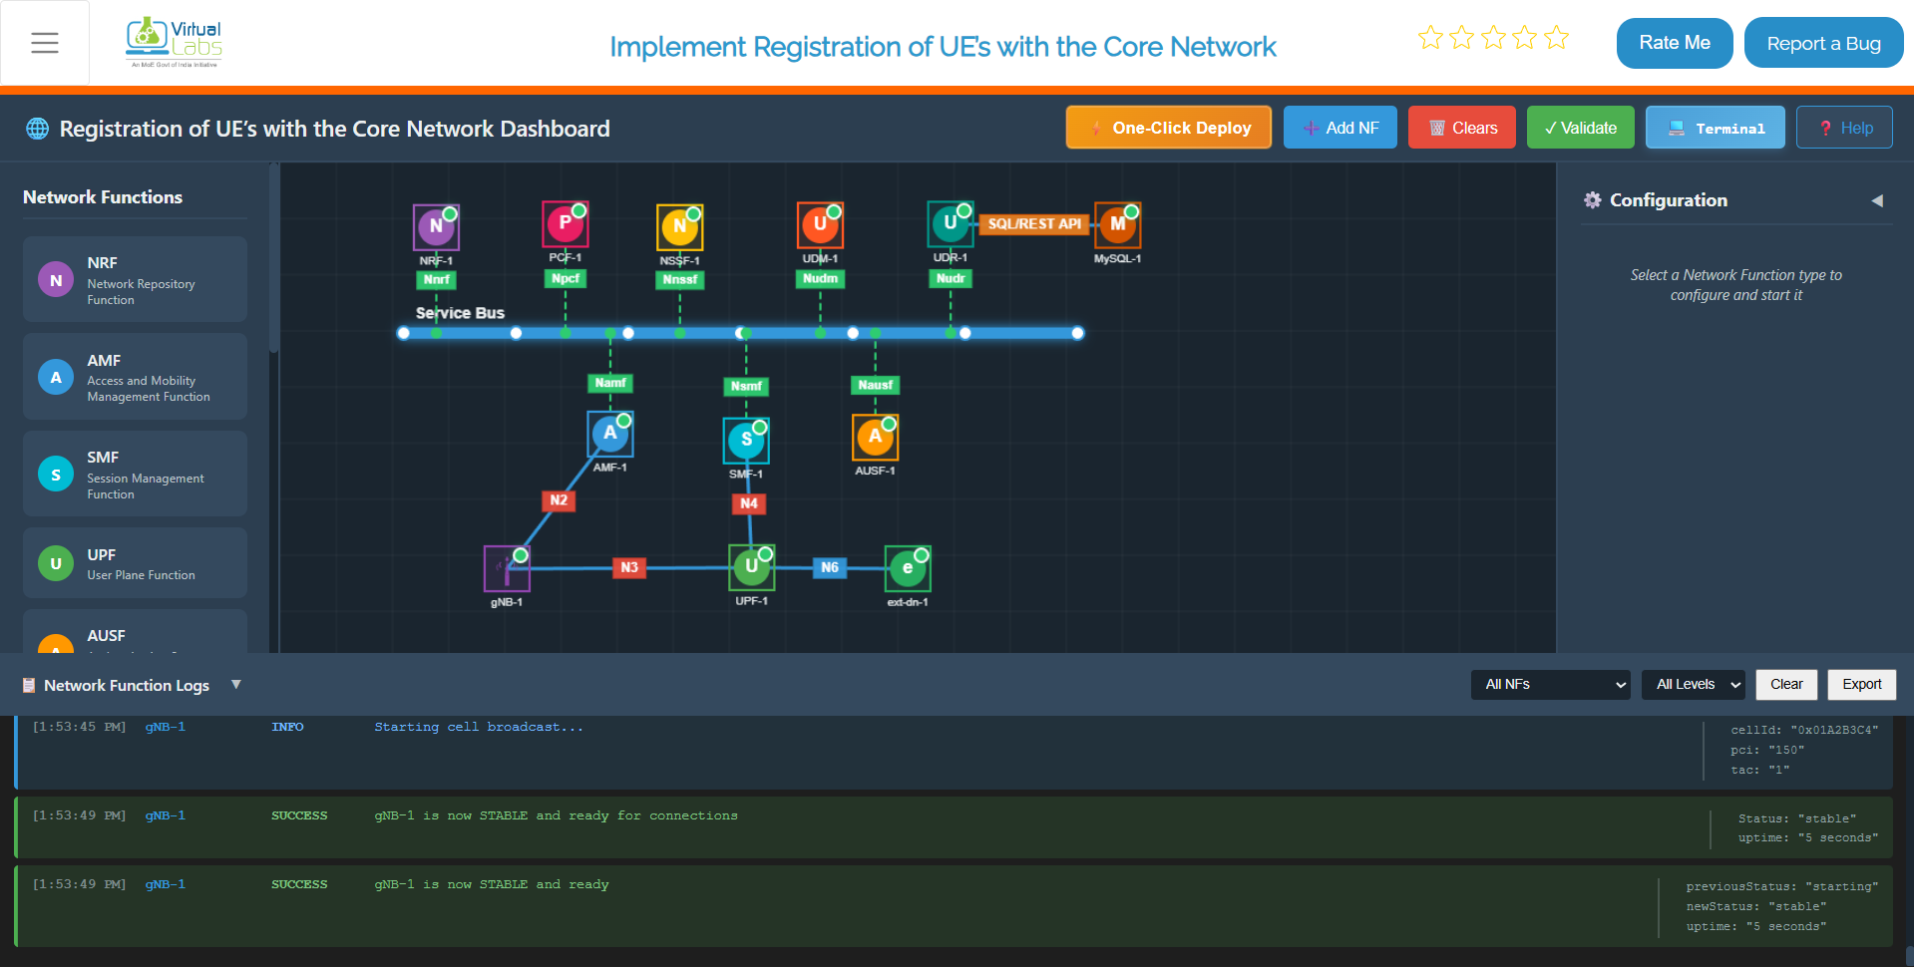1914x967 pixels.
Task: Click the AMF-1 node icon
Action: coord(610,434)
